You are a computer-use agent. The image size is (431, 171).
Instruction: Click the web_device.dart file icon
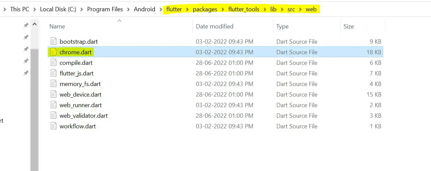[54, 94]
